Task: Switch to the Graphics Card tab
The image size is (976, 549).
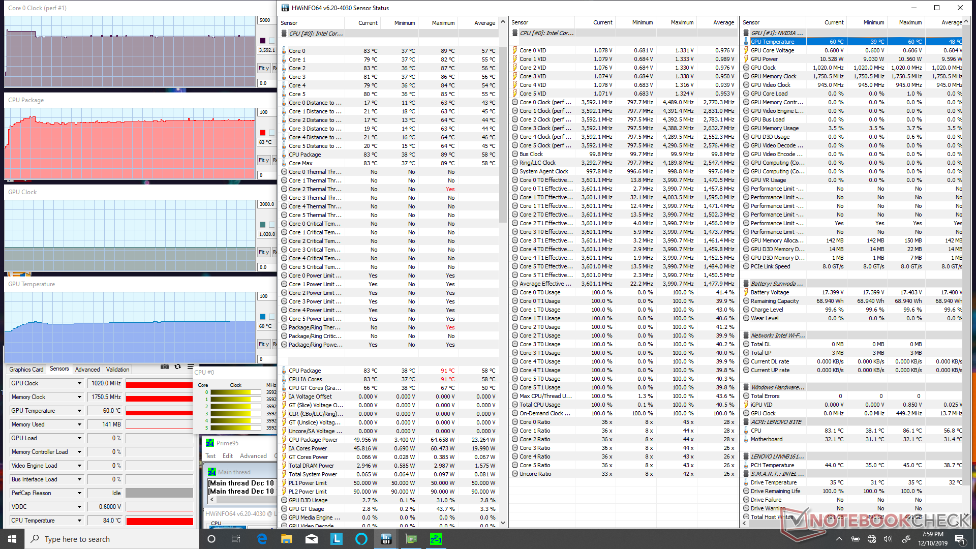Action: 26,370
